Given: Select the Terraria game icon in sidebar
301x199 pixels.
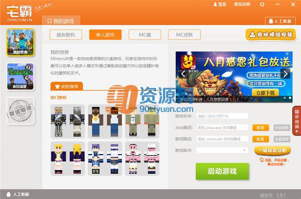Looking at the screenshot, I should point(21,76).
